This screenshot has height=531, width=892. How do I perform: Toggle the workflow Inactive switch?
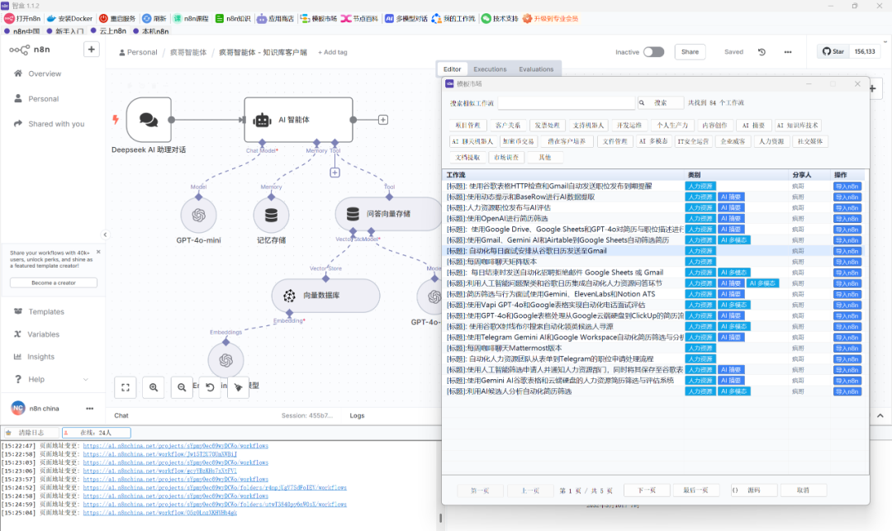tap(653, 52)
